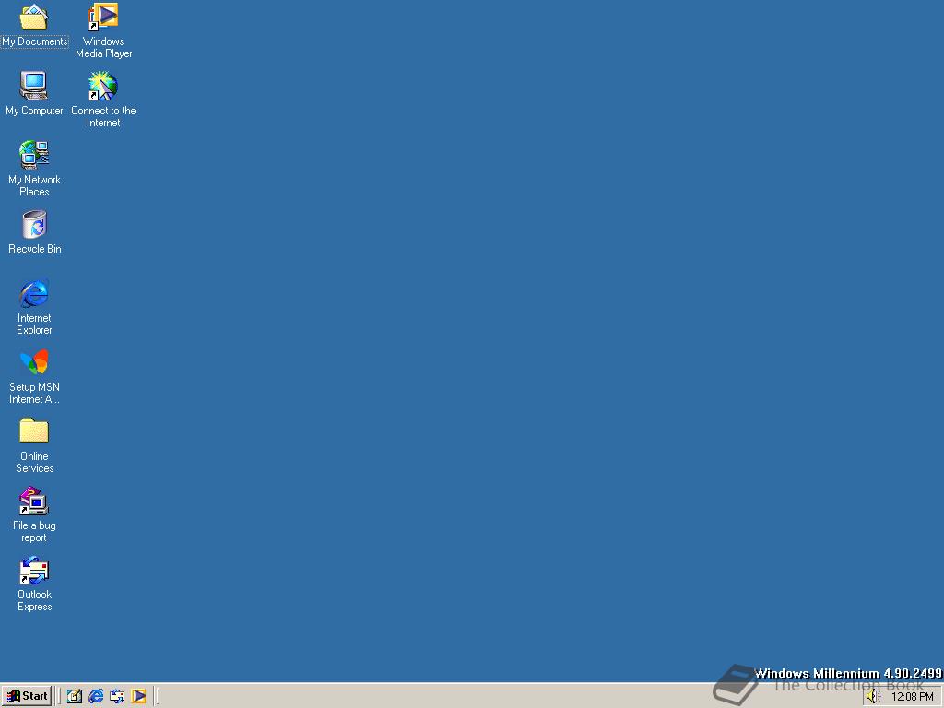Click the volume speaker tray icon

[873, 697]
